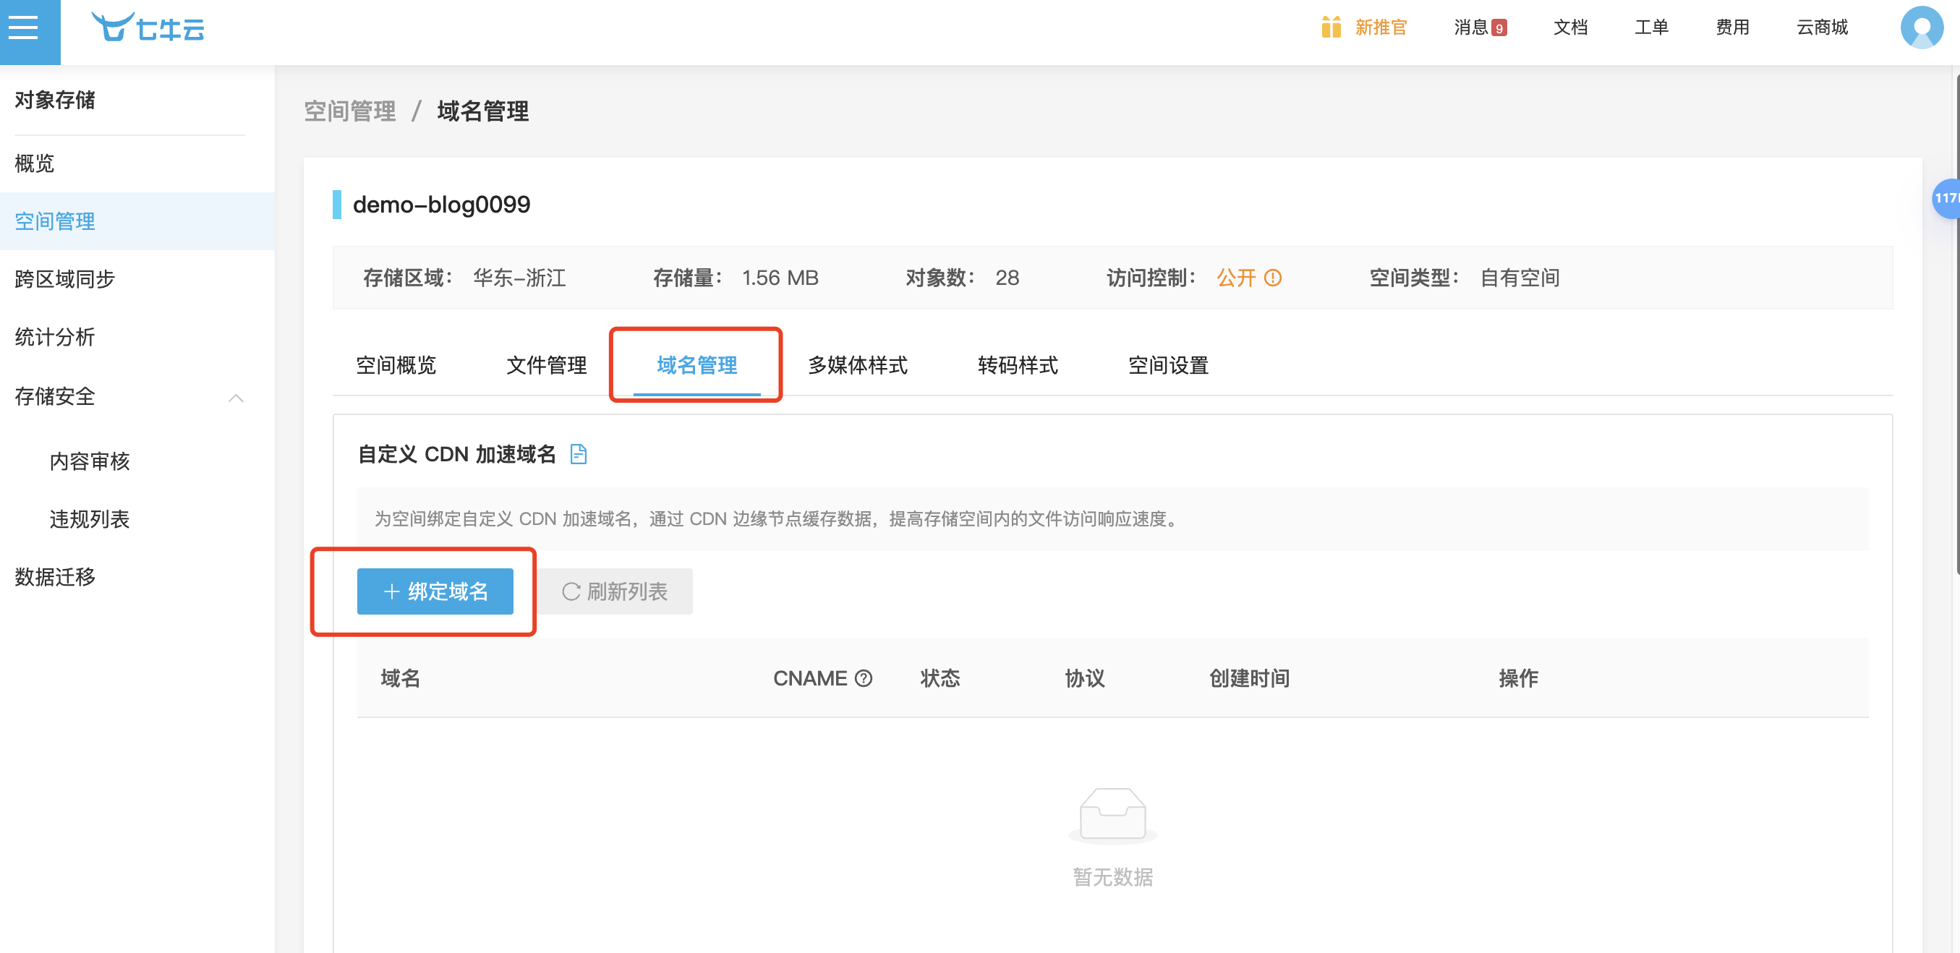The image size is (1960, 953).
Task: Open the hamburger menu icon
Action: tap(25, 29)
